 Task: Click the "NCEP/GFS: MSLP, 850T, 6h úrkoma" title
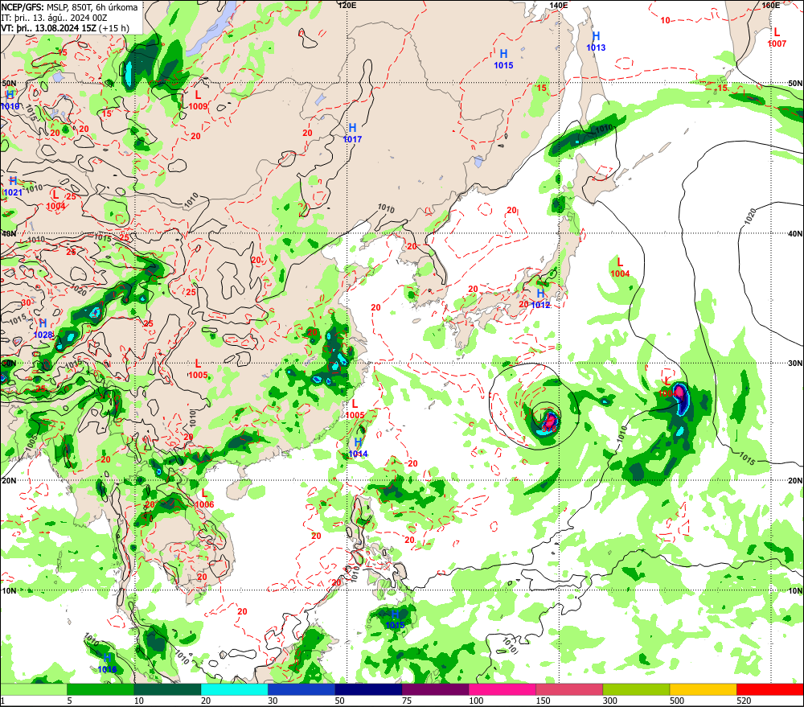(x=69, y=7)
